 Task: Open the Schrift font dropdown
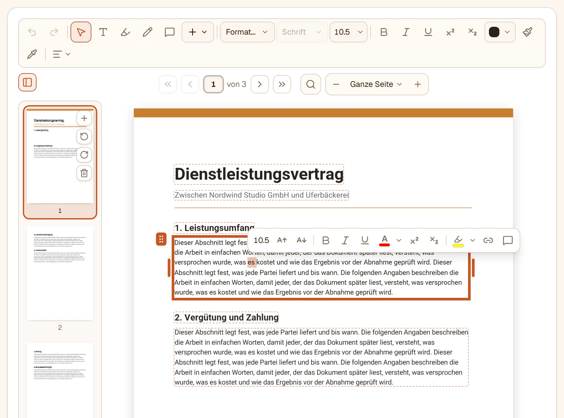point(302,32)
